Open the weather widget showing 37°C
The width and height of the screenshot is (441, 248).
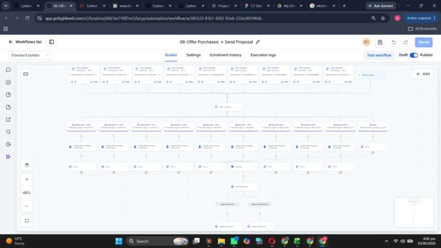click(x=16, y=241)
